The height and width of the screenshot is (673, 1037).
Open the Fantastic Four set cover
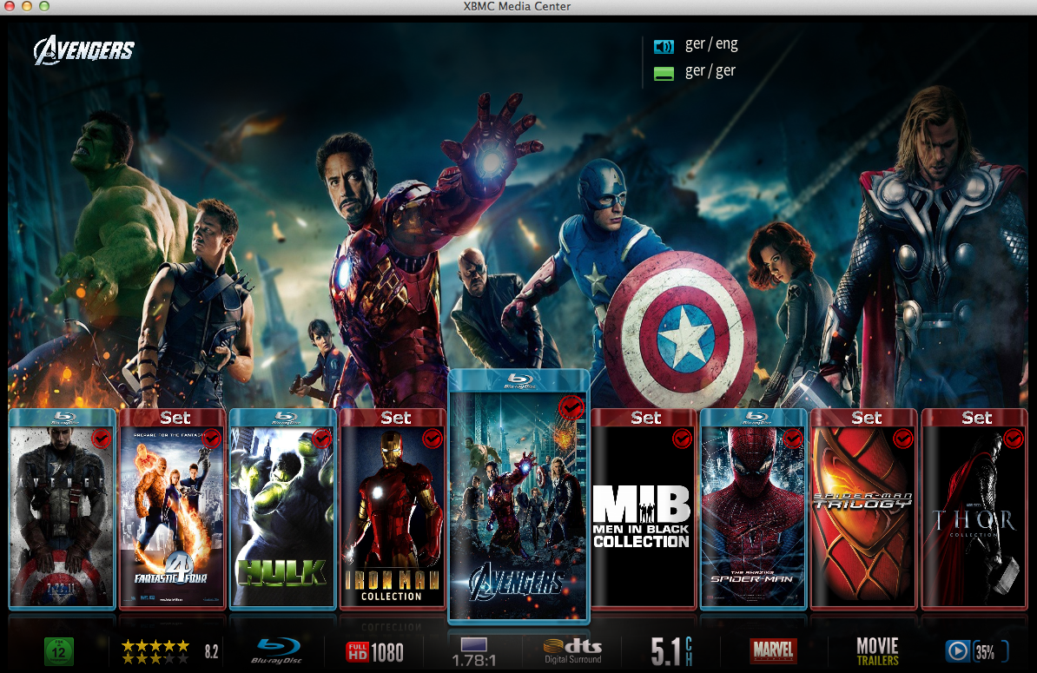pos(172,509)
